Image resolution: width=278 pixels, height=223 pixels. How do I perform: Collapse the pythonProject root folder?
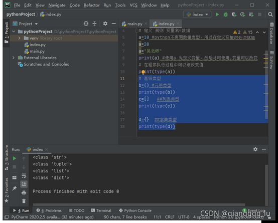tap(14, 32)
